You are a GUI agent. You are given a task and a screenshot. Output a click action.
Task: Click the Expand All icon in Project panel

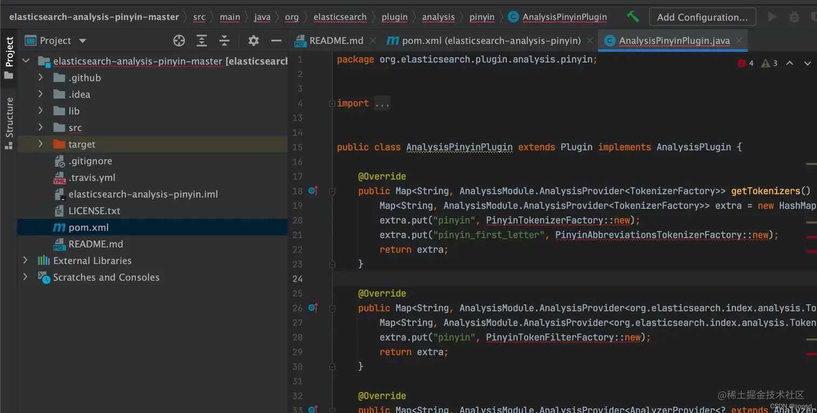coord(202,40)
